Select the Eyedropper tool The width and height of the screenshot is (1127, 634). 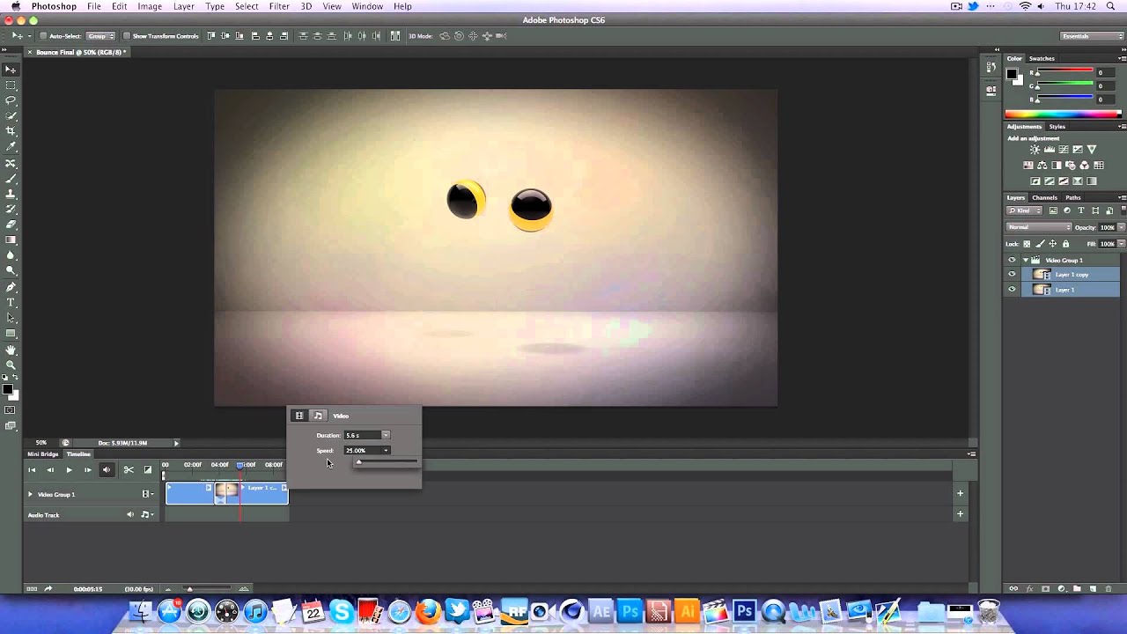pyautogui.click(x=11, y=146)
